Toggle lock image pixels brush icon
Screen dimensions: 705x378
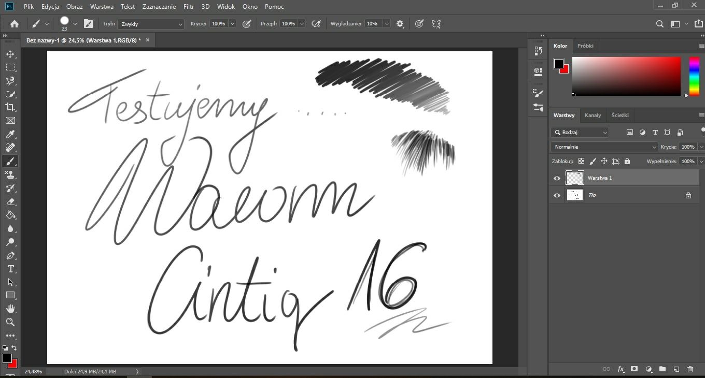[x=593, y=162]
